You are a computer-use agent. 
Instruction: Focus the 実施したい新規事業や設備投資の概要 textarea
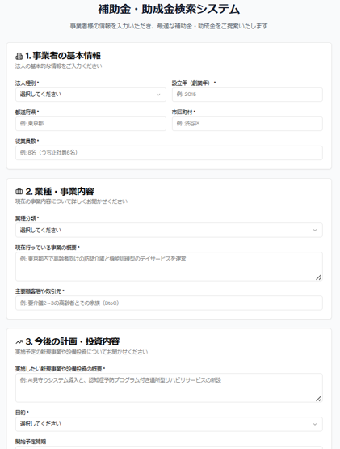pos(169,388)
